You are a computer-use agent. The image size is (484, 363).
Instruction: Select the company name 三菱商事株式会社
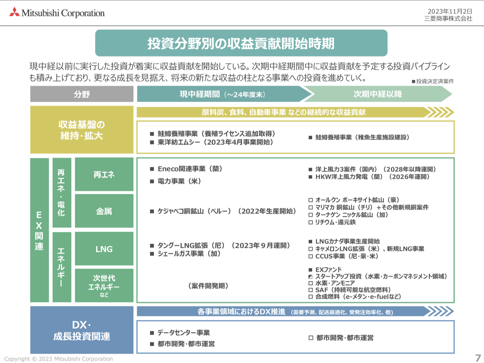(448, 19)
